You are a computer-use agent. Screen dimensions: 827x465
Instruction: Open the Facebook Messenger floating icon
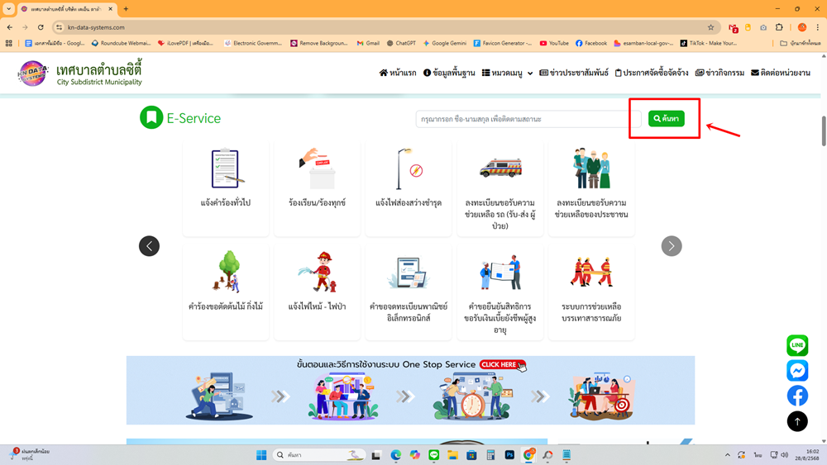(x=797, y=370)
